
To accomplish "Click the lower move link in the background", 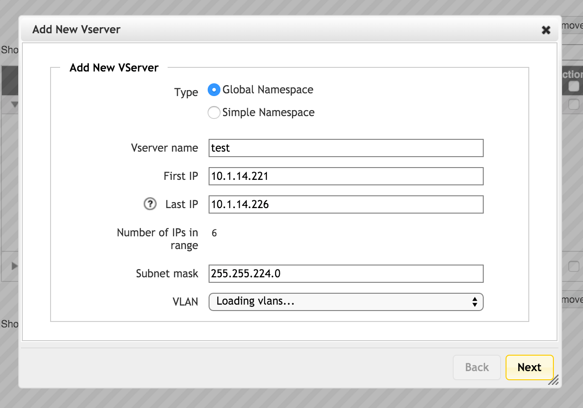I will 573,299.
